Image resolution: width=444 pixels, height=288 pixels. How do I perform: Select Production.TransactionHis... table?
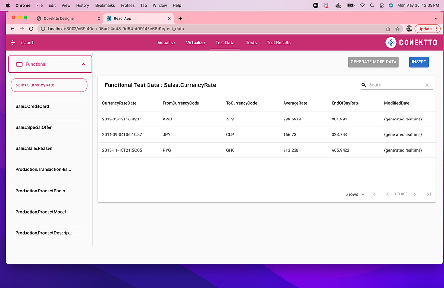point(49,169)
